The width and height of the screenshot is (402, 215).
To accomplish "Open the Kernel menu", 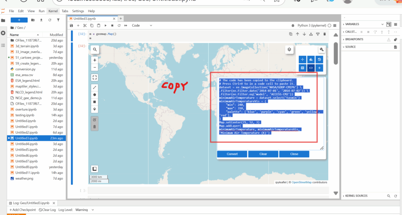I will click(x=53, y=11).
